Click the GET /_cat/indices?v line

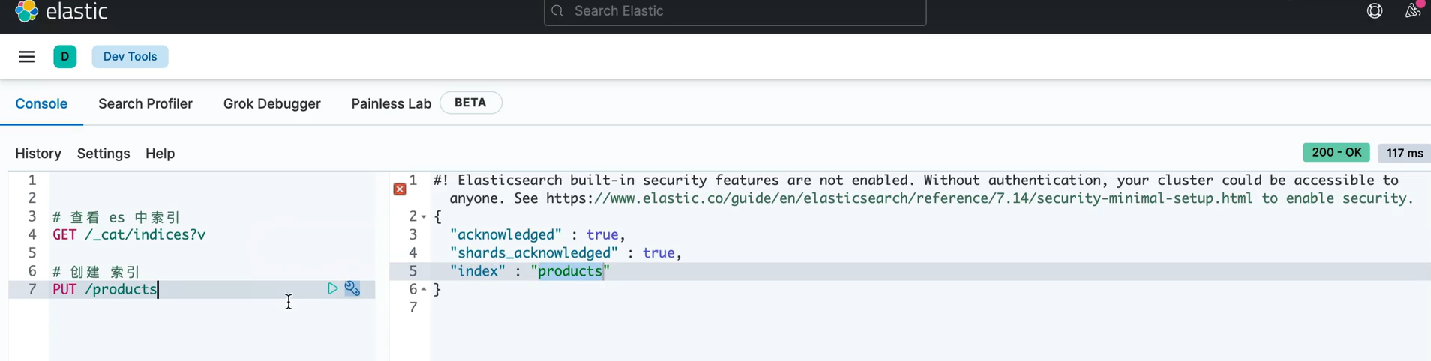click(129, 235)
